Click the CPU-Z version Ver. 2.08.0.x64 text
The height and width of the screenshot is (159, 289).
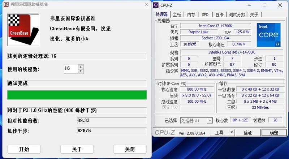point(192,133)
